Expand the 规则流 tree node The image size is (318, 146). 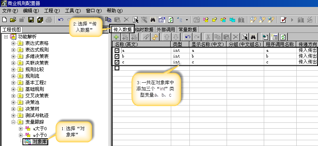tap(13, 76)
